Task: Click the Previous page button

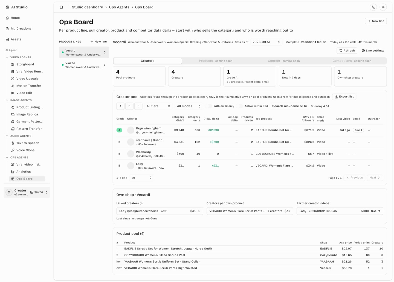Action: tap(354, 178)
